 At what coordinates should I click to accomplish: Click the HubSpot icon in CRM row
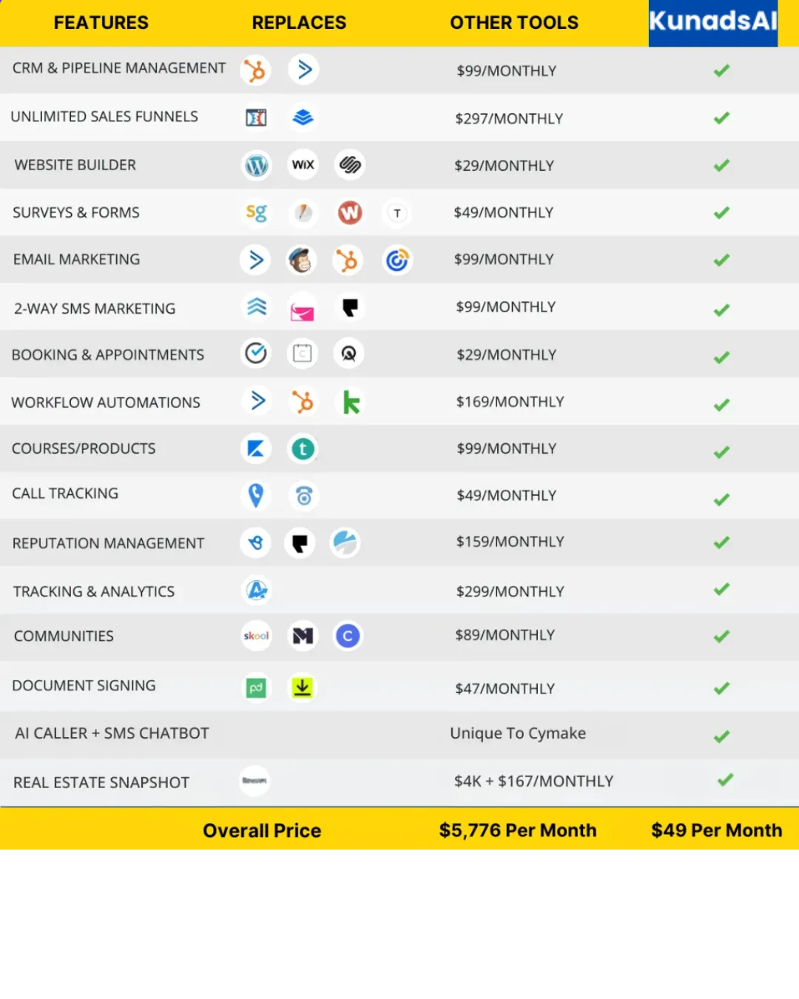256,70
